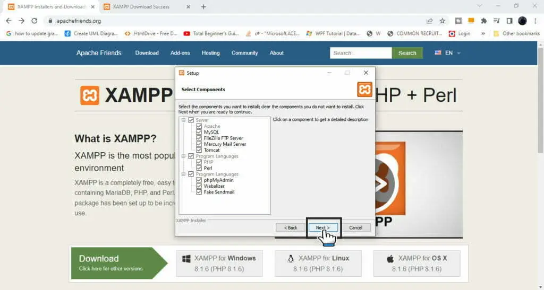The width and height of the screenshot is (544, 290).
Task: Open the Create UML Diagra... bookmark
Action: pyautogui.click(x=91, y=33)
